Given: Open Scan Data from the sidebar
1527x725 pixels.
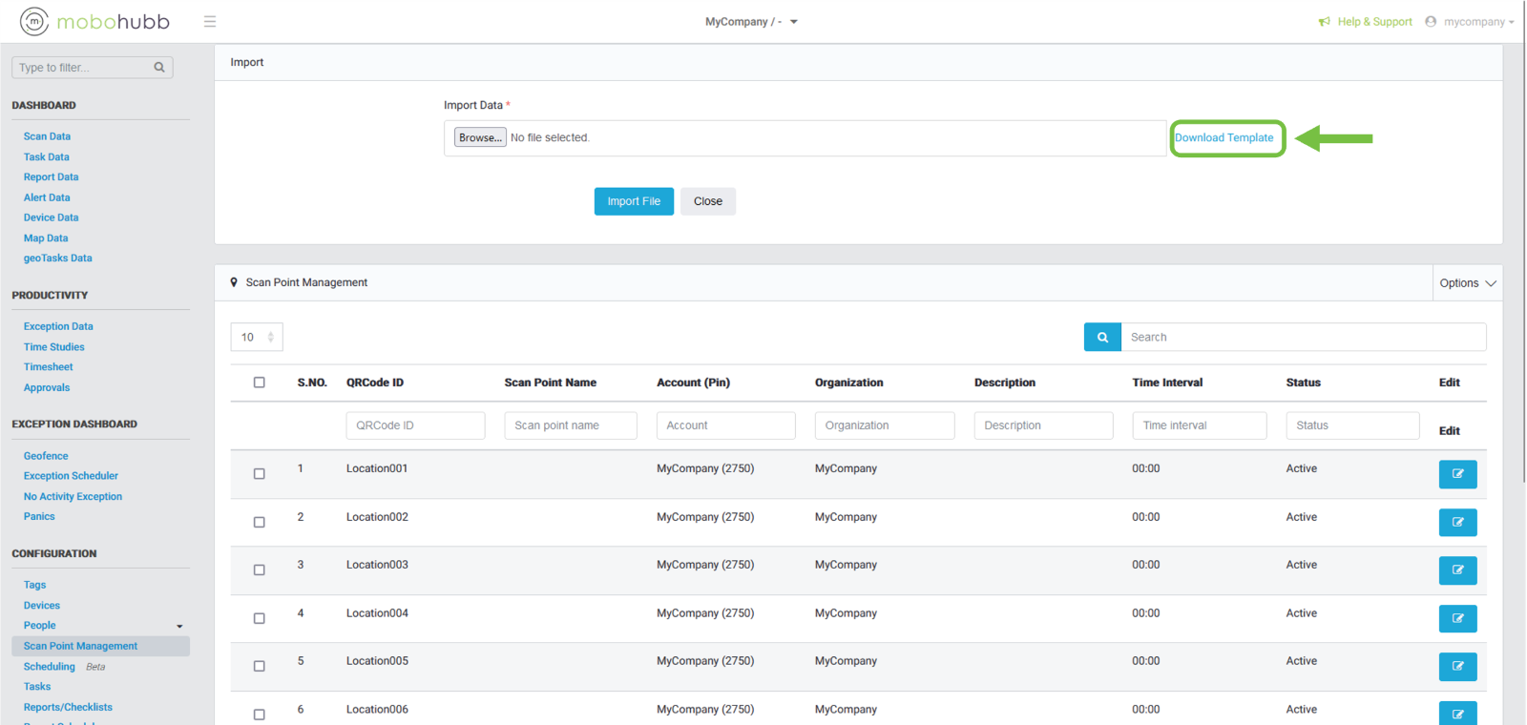Looking at the screenshot, I should click(x=47, y=136).
